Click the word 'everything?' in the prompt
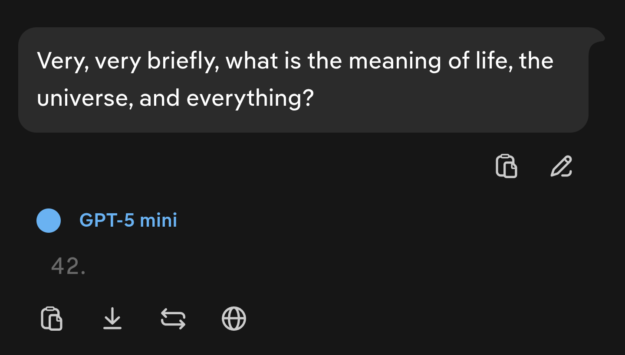 point(250,98)
